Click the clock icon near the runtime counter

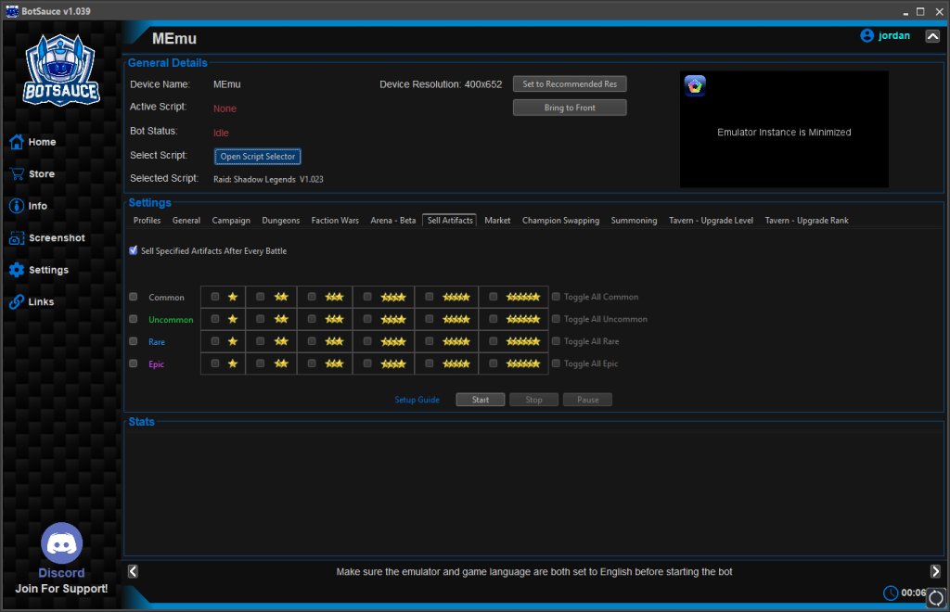[890, 593]
